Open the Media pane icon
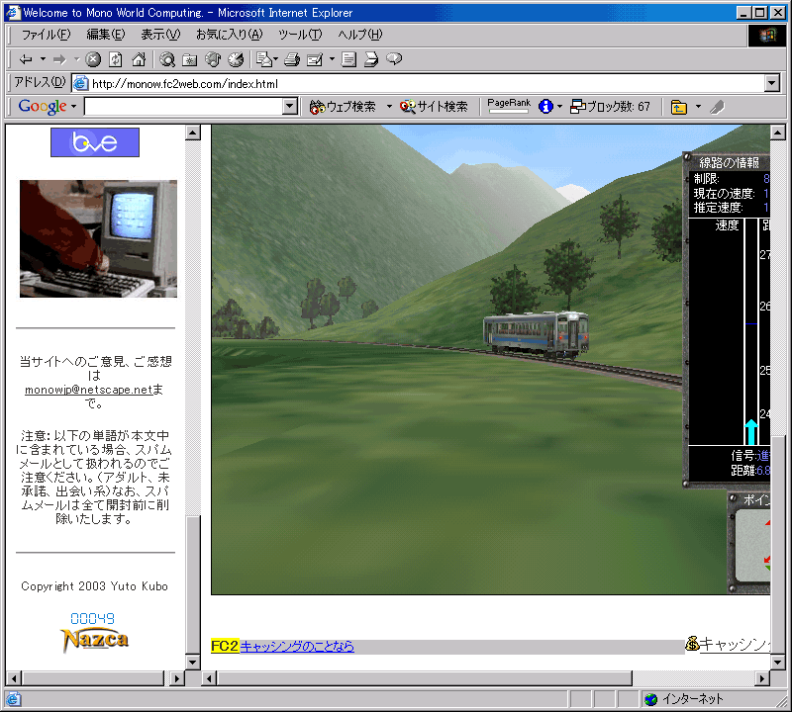Viewport: 792px width, 712px height. coord(213,59)
